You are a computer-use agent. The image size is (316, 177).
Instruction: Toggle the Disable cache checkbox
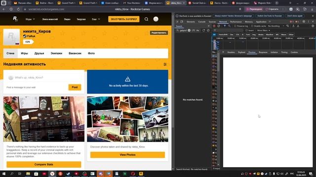pyautogui.click(x=252, y=26)
